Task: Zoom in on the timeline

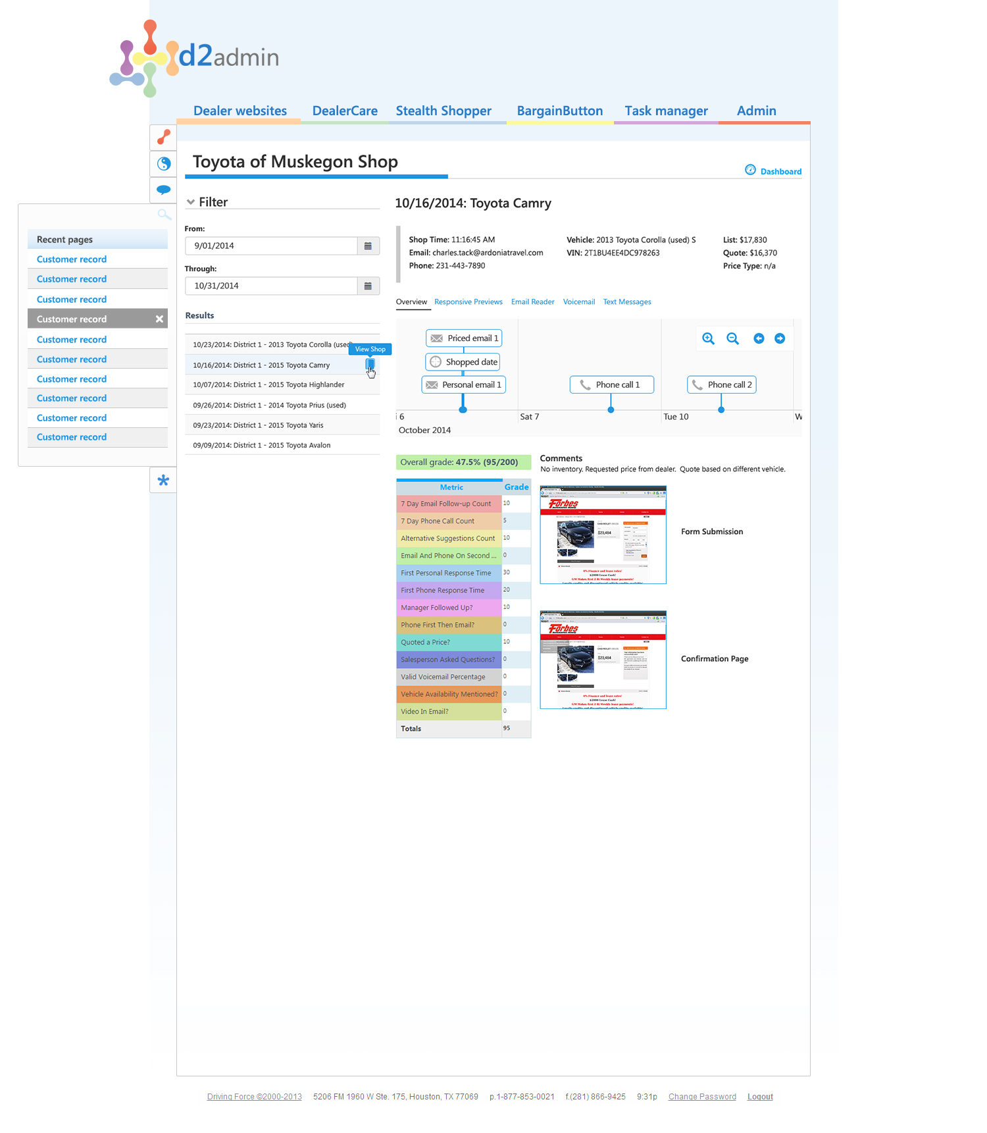Action: (708, 338)
